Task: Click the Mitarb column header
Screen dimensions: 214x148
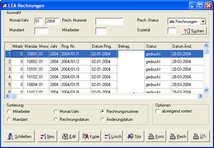Action: 17,46
